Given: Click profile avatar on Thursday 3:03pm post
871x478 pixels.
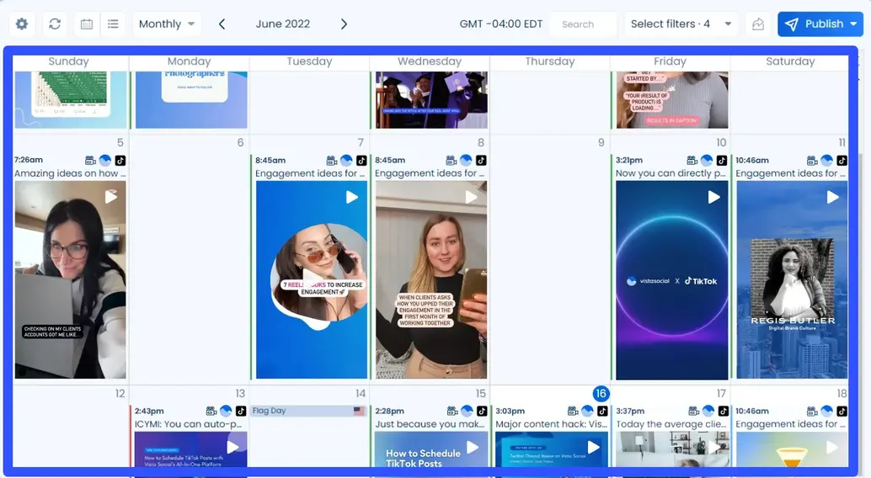Looking at the screenshot, I should [587, 412].
